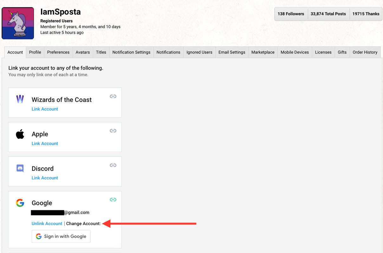The width and height of the screenshot is (383, 253).
Task: Click 'Link your account to any of the following' text
Action: click(x=56, y=68)
